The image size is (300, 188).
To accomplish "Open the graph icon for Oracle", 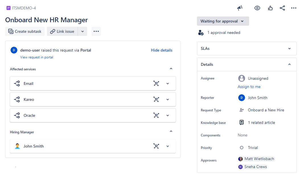I will click(156, 115).
